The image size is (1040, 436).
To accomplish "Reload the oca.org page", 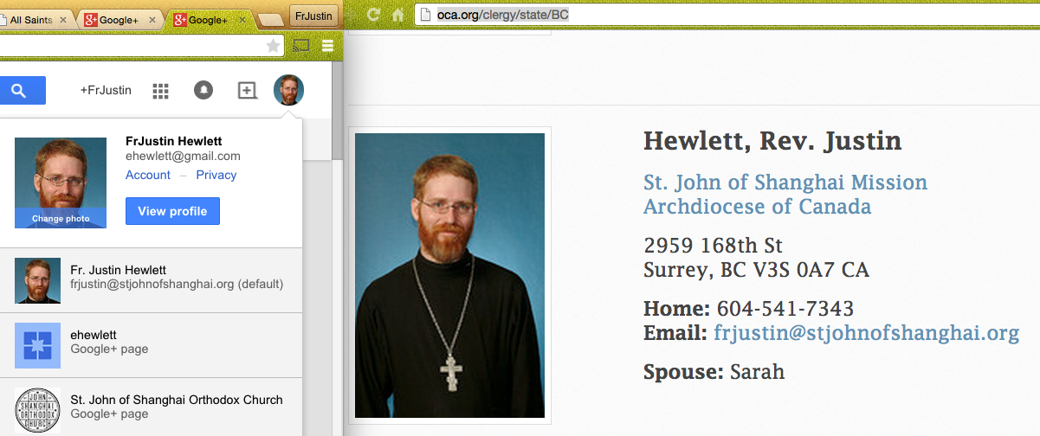I will pyautogui.click(x=374, y=15).
